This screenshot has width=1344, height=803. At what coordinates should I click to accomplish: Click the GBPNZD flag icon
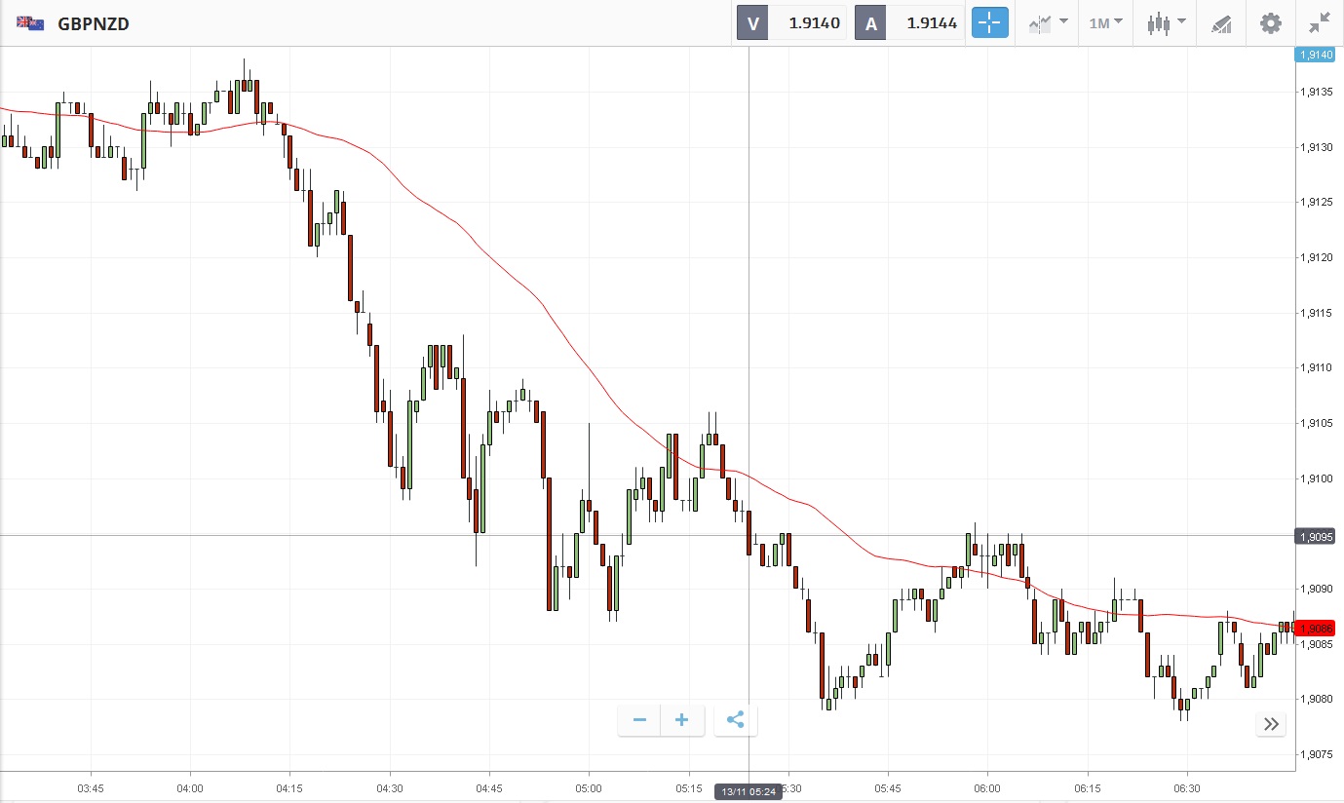coord(30,23)
